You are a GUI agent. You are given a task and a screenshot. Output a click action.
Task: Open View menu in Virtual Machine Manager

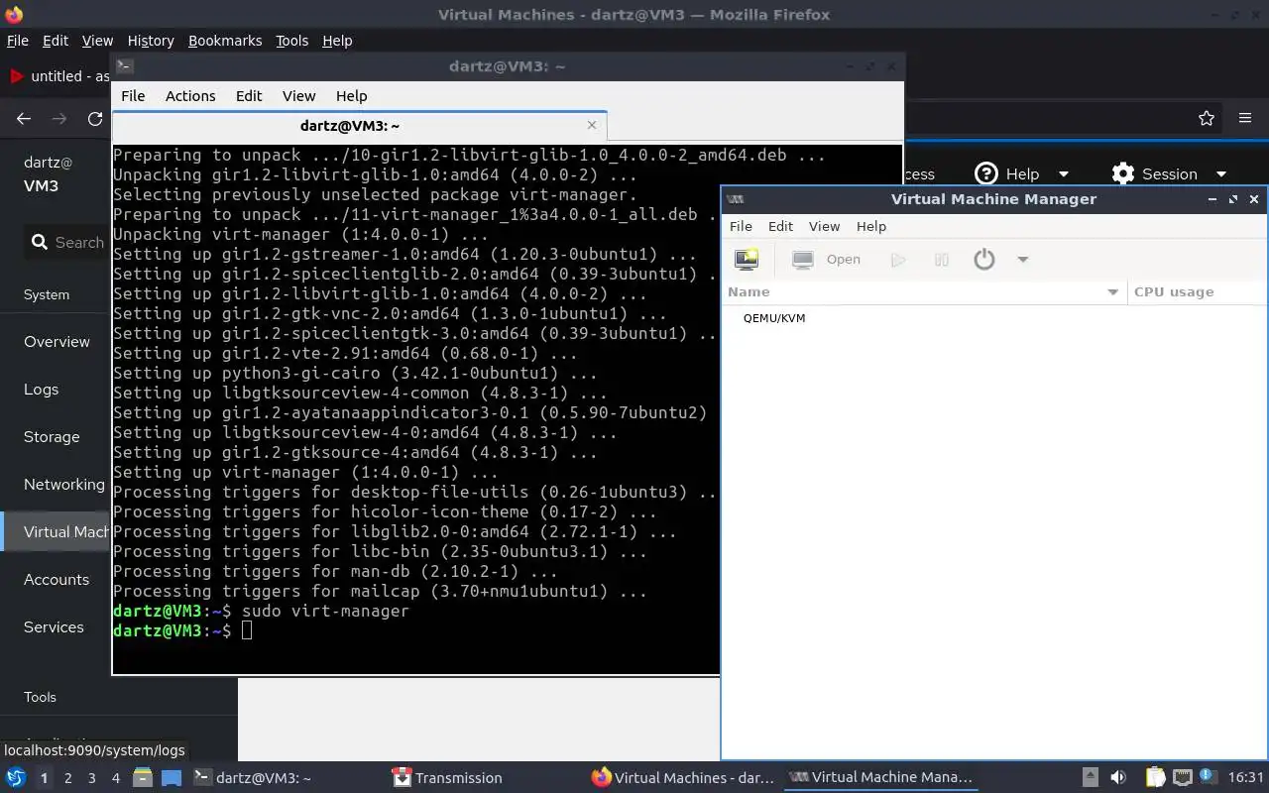[824, 226]
